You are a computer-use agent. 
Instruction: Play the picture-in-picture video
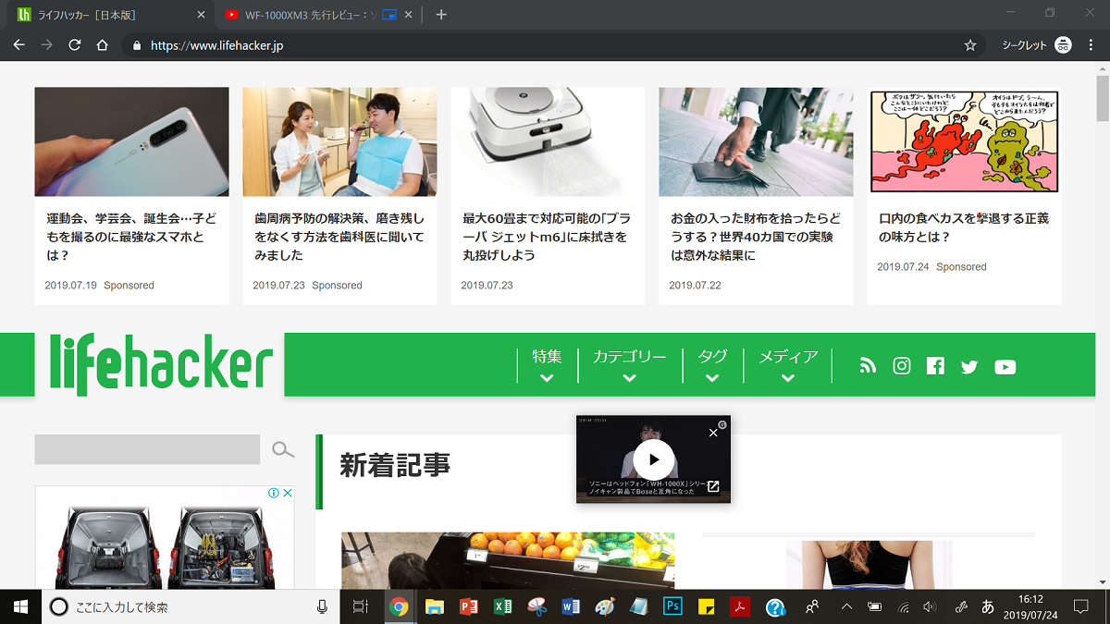[x=654, y=459]
